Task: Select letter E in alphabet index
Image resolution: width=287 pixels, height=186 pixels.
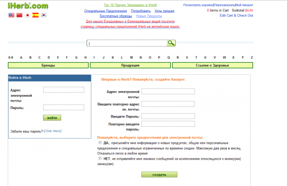Action: pos(58,58)
